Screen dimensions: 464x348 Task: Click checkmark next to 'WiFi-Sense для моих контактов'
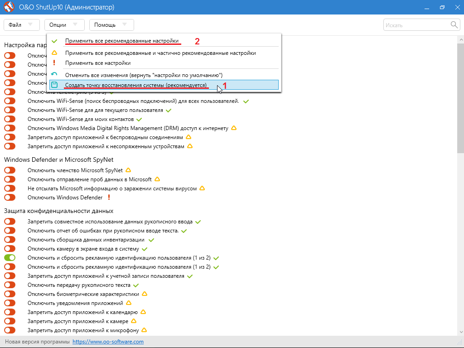pyautogui.click(x=139, y=120)
